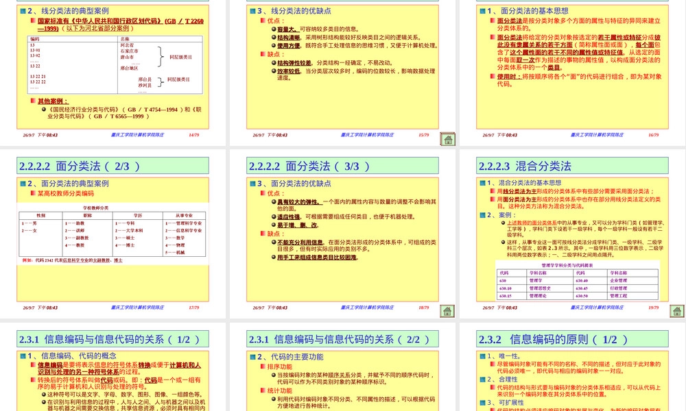
Task: Click the table cell '企业管理'
Action: (x=618, y=281)
